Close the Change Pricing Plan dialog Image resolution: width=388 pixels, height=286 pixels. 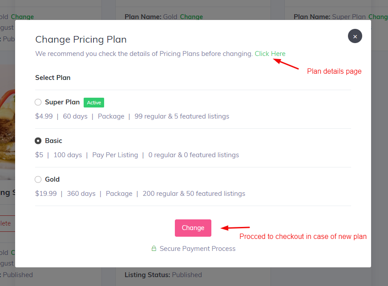click(355, 36)
